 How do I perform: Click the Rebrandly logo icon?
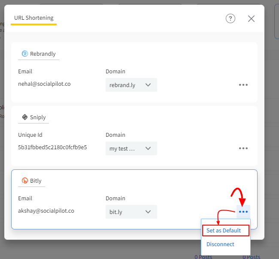[x=25, y=54]
